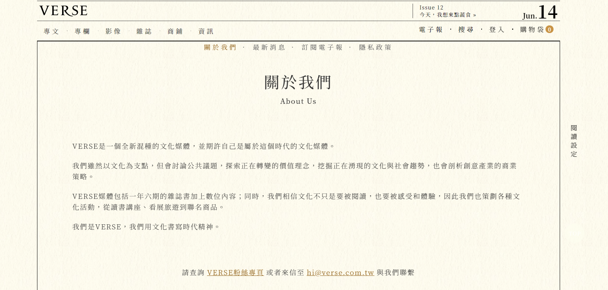
Task: Open the 資訊 menu
Action: click(x=206, y=32)
